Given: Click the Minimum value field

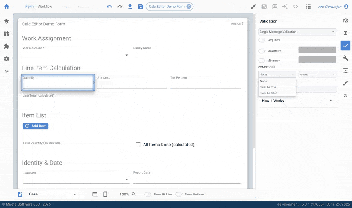Looking at the screenshot, I should point(317,59).
